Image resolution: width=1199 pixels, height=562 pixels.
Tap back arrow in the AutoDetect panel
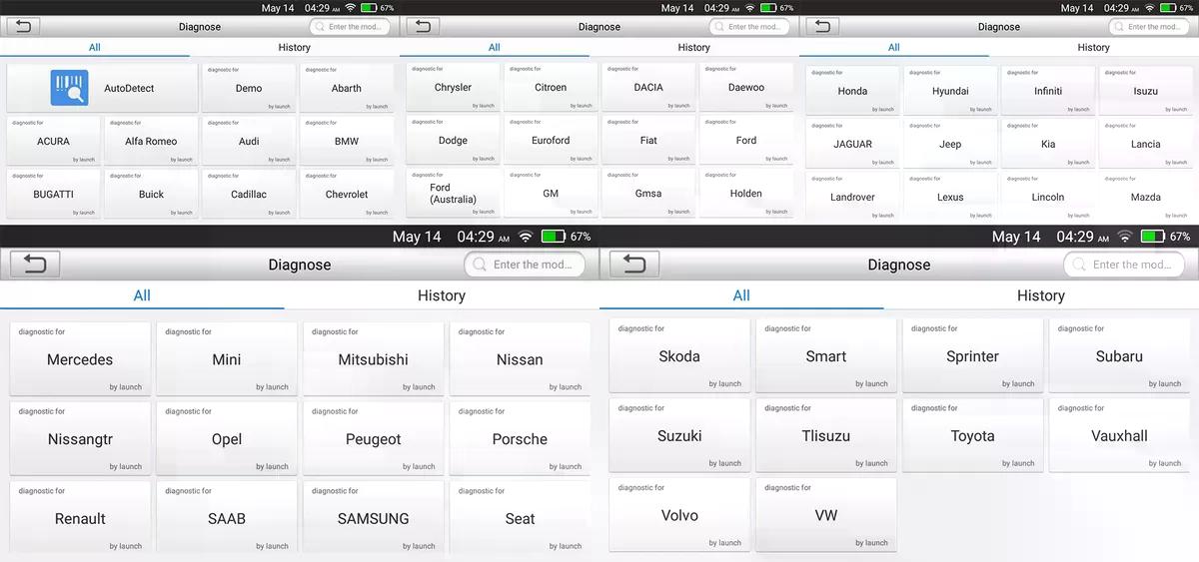click(x=22, y=26)
